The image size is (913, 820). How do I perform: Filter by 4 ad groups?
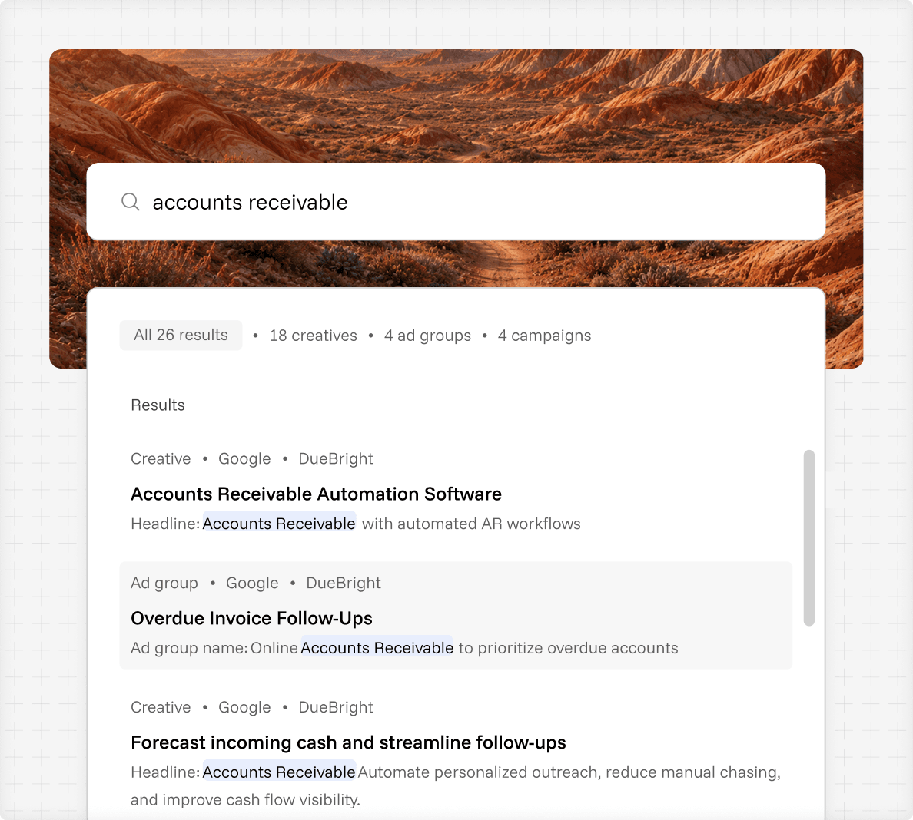(x=427, y=336)
